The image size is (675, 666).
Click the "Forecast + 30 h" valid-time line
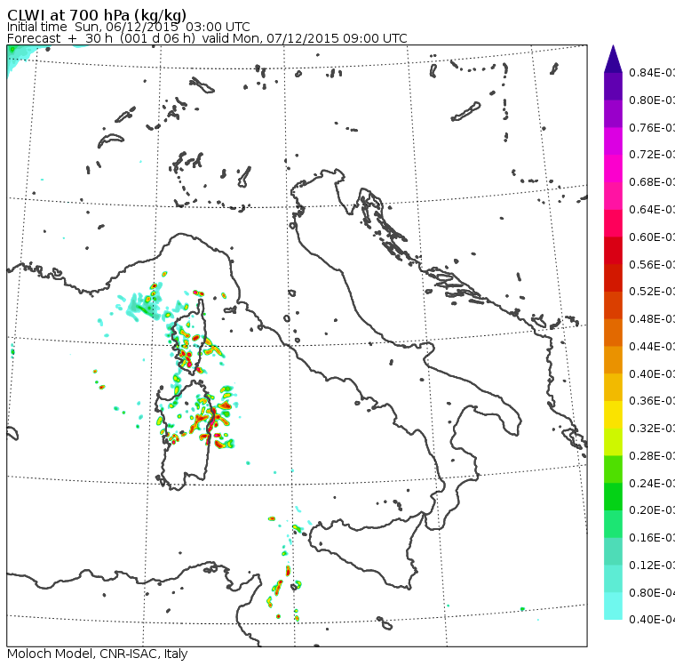[x=207, y=38]
